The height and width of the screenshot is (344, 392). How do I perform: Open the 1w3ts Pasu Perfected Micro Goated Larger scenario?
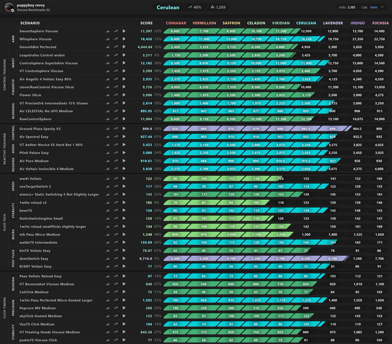pos(56,300)
